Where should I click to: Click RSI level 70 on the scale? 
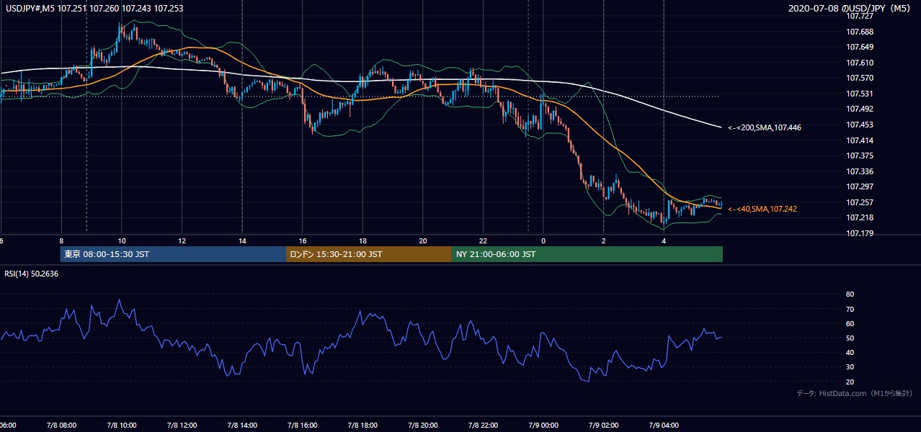[x=850, y=309]
